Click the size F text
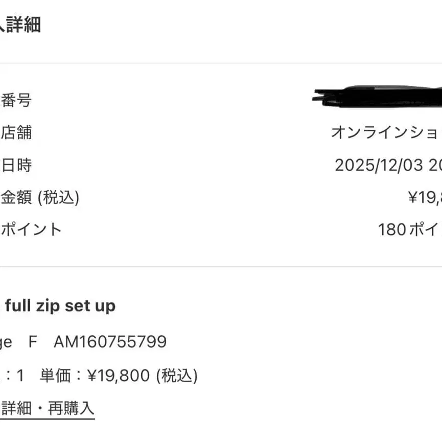Viewport: 442px width, 442px height. [33, 342]
